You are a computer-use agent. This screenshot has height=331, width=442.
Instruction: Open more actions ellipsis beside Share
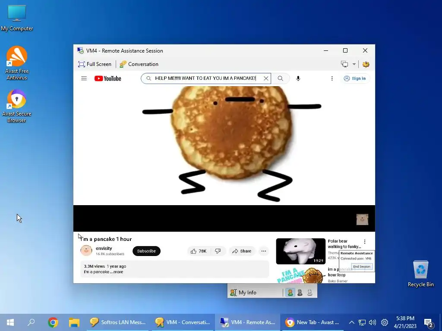tap(264, 251)
